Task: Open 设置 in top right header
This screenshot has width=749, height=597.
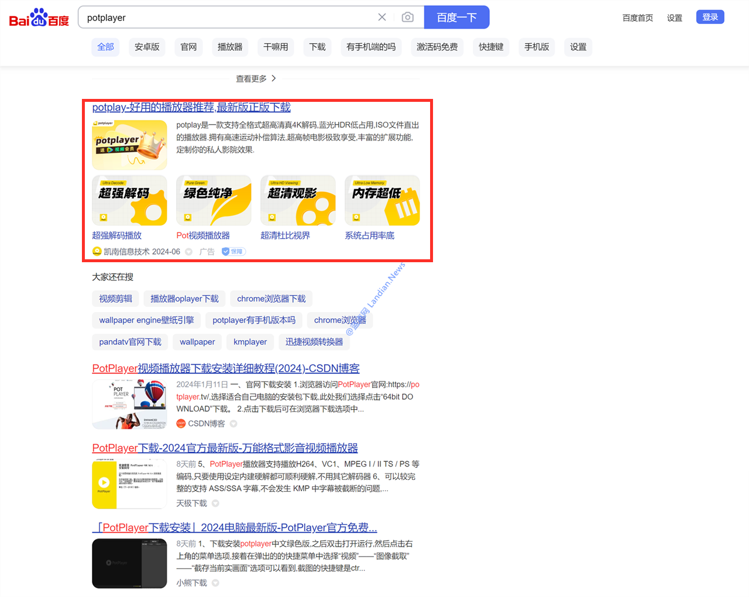Action: tap(675, 18)
